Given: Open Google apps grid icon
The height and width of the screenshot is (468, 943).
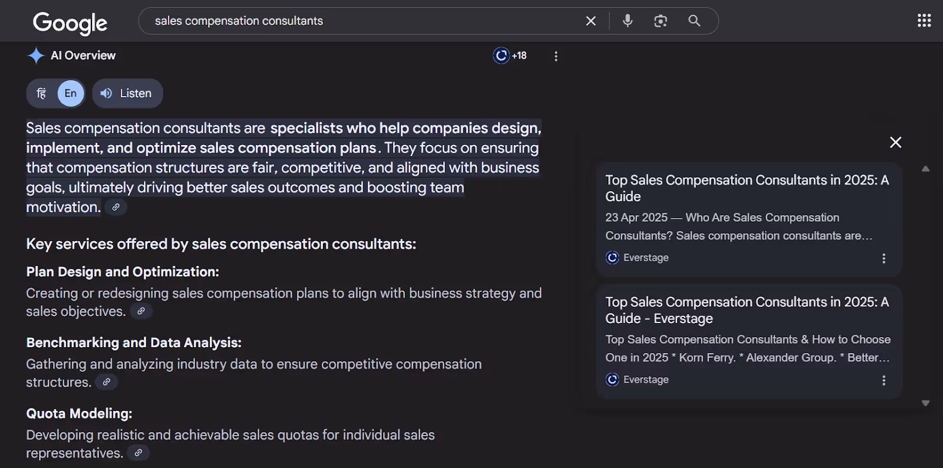Looking at the screenshot, I should click(x=924, y=21).
